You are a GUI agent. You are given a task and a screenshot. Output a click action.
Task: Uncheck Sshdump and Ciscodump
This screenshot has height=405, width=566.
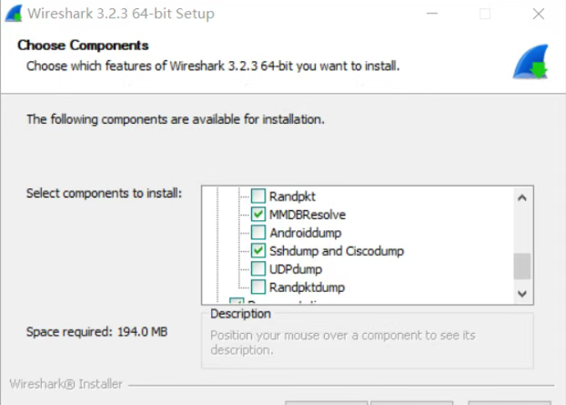click(x=258, y=251)
